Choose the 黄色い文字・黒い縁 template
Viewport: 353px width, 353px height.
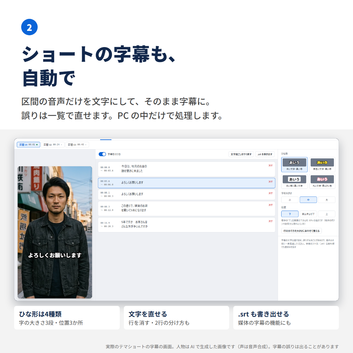[x=322, y=164]
